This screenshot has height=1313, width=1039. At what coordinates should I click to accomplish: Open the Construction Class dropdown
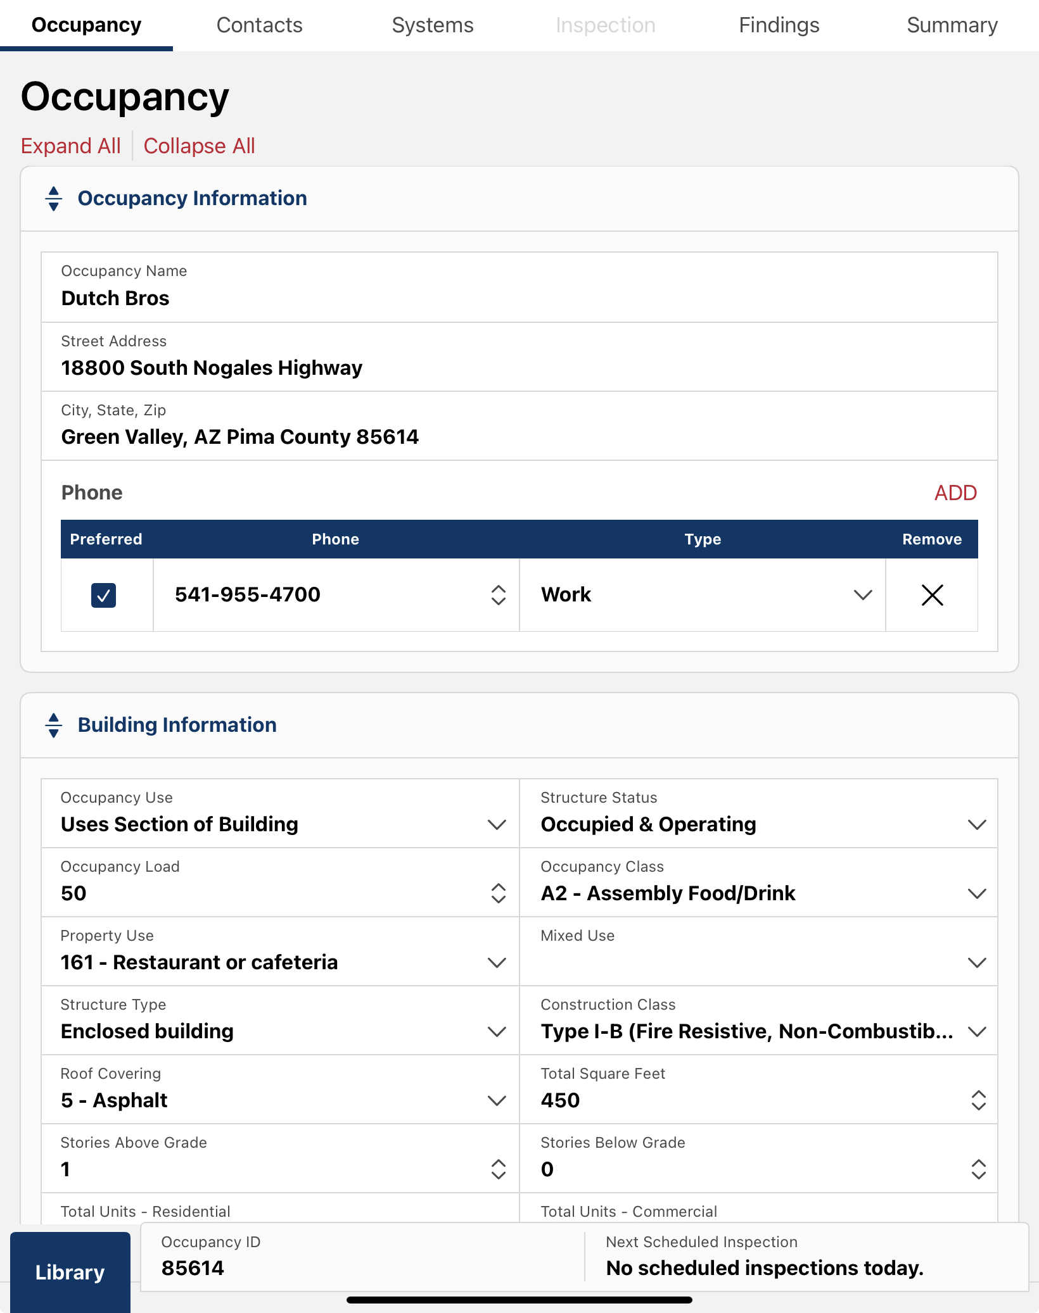(x=759, y=1021)
